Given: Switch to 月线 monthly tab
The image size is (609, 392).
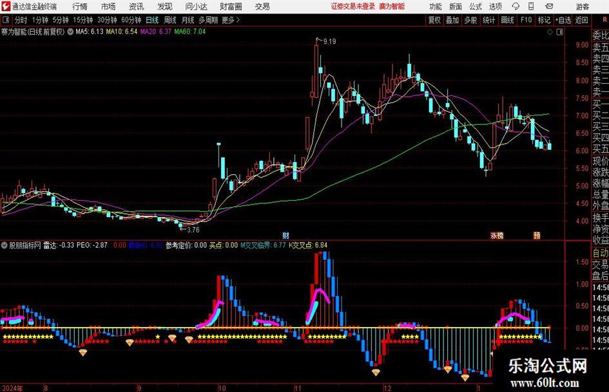Looking at the screenshot, I should [x=188, y=20].
